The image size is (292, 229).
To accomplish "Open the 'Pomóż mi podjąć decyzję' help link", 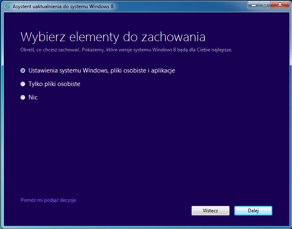I will pos(48,200).
